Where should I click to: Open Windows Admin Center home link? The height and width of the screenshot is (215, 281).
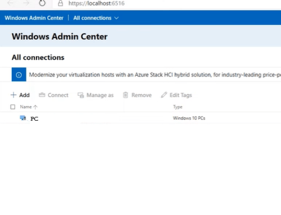coord(34,18)
